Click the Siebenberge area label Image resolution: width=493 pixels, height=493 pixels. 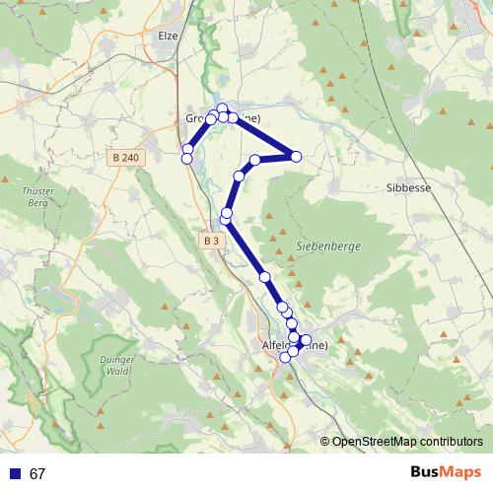click(328, 246)
